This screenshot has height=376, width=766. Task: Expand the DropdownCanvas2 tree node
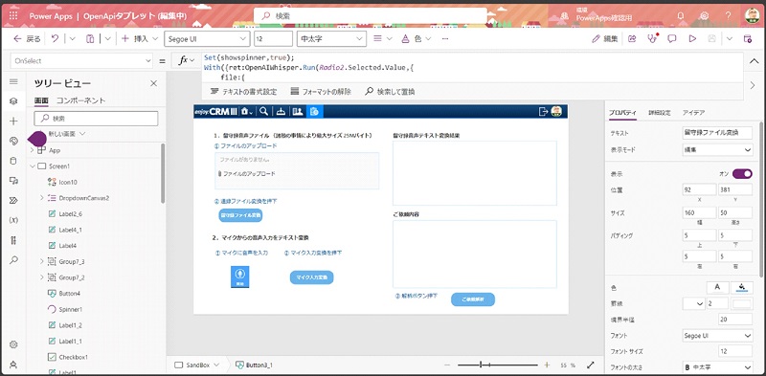pyautogui.click(x=41, y=198)
